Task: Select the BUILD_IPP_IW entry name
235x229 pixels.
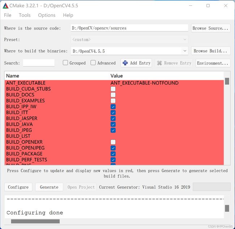Action: 21,107
